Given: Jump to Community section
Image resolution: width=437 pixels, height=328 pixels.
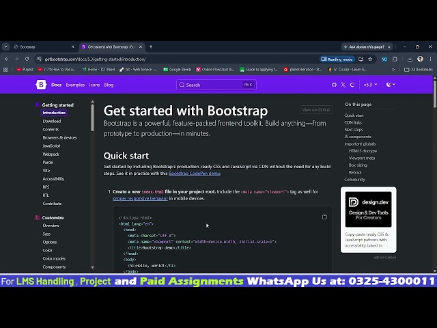Looking at the screenshot, I should 354,179.
